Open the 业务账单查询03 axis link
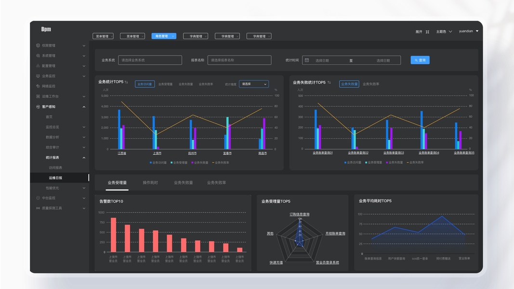 click(x=394, y=153)
